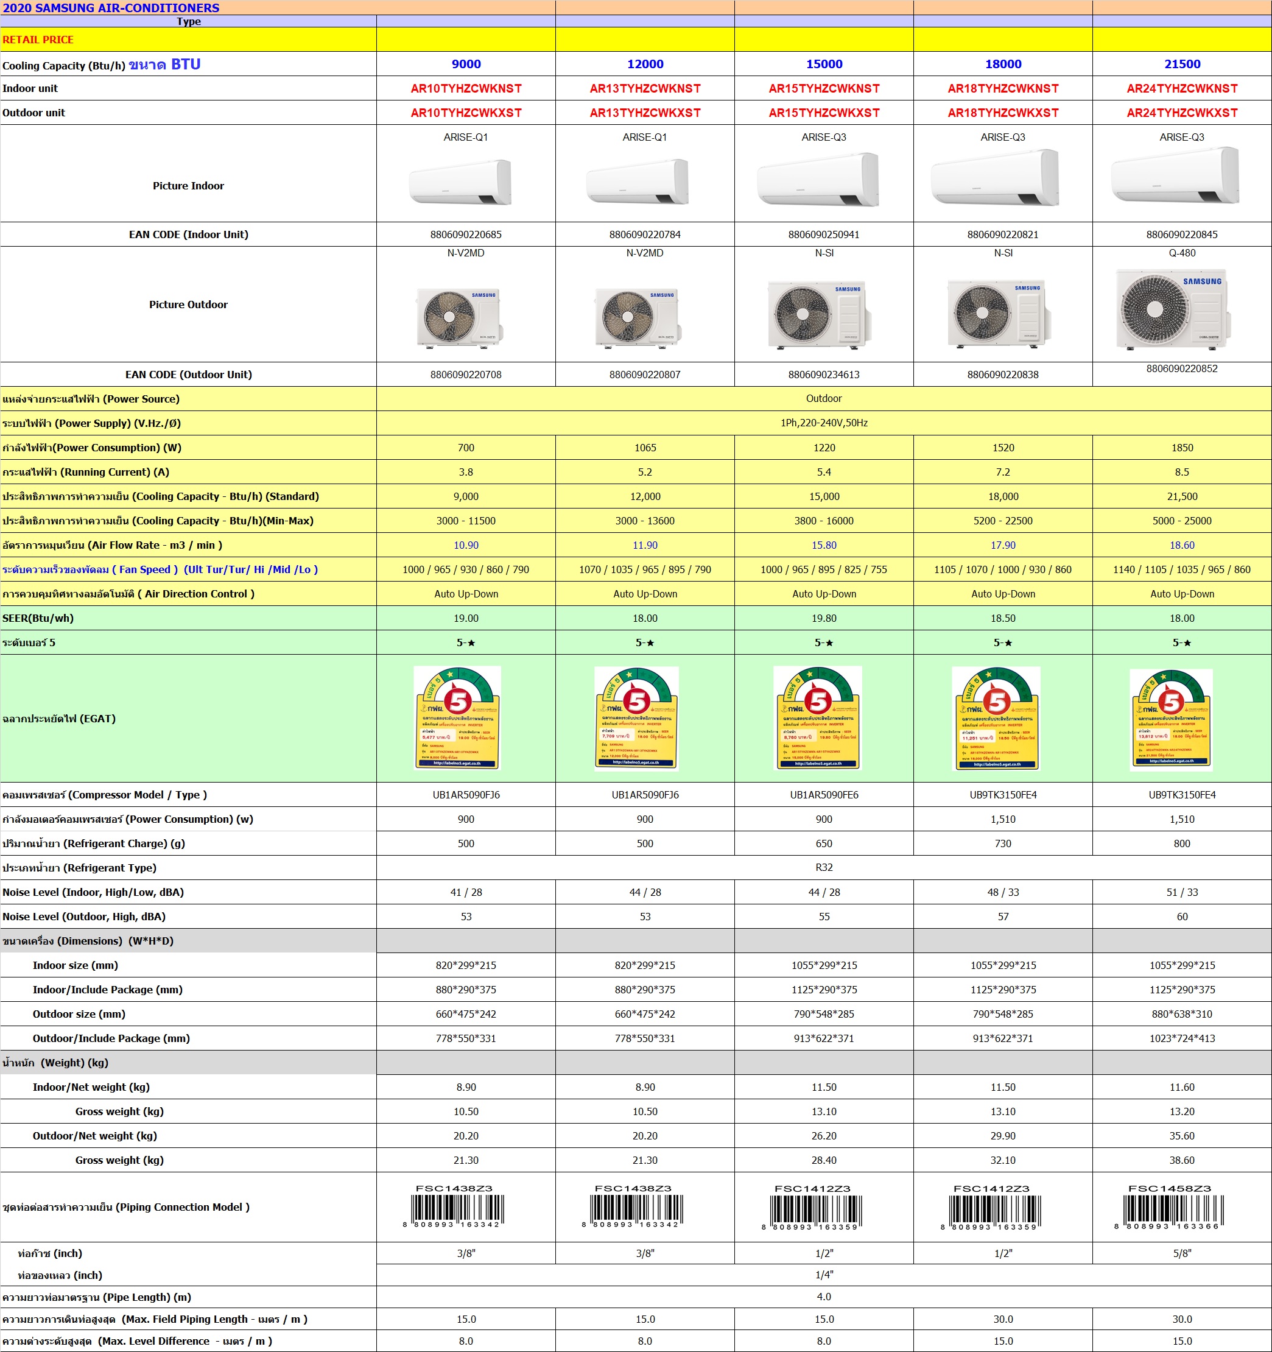Image resolution: width=1272 pixels, height=1352 pixels.
Task: Click the ARISE-Q1 indoor unit picture for 9000 BTU
Action: pos(460,181)
